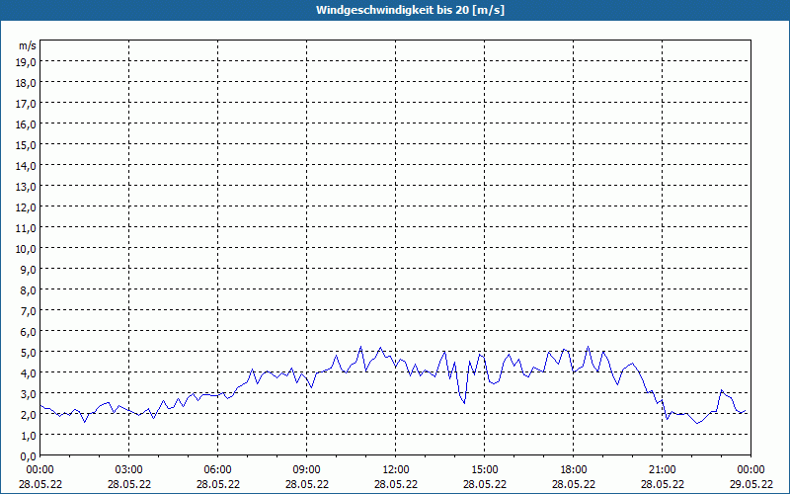790x494 pixels.
Task: Click the wind speed dip near 14:20
Action: tap(464, 402)
